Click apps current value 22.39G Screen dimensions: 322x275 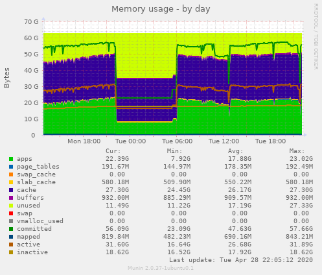[117, 159]
